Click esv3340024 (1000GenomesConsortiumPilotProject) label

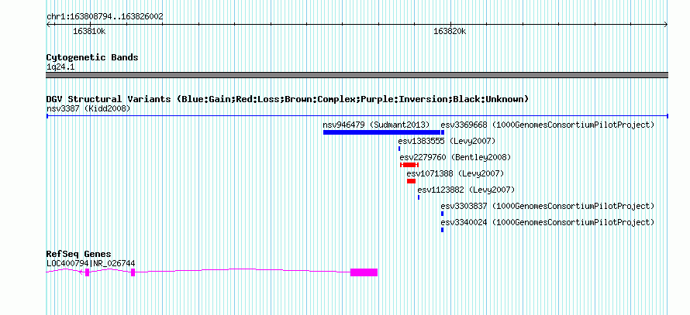click(548, 223)
